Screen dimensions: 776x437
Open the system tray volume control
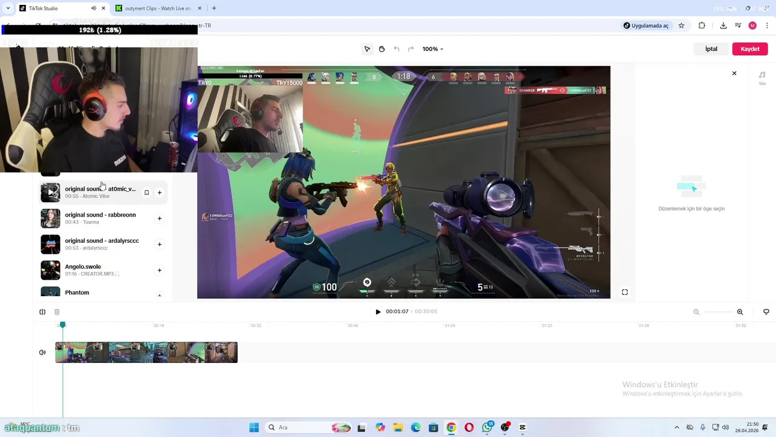(x=726, y=427)
